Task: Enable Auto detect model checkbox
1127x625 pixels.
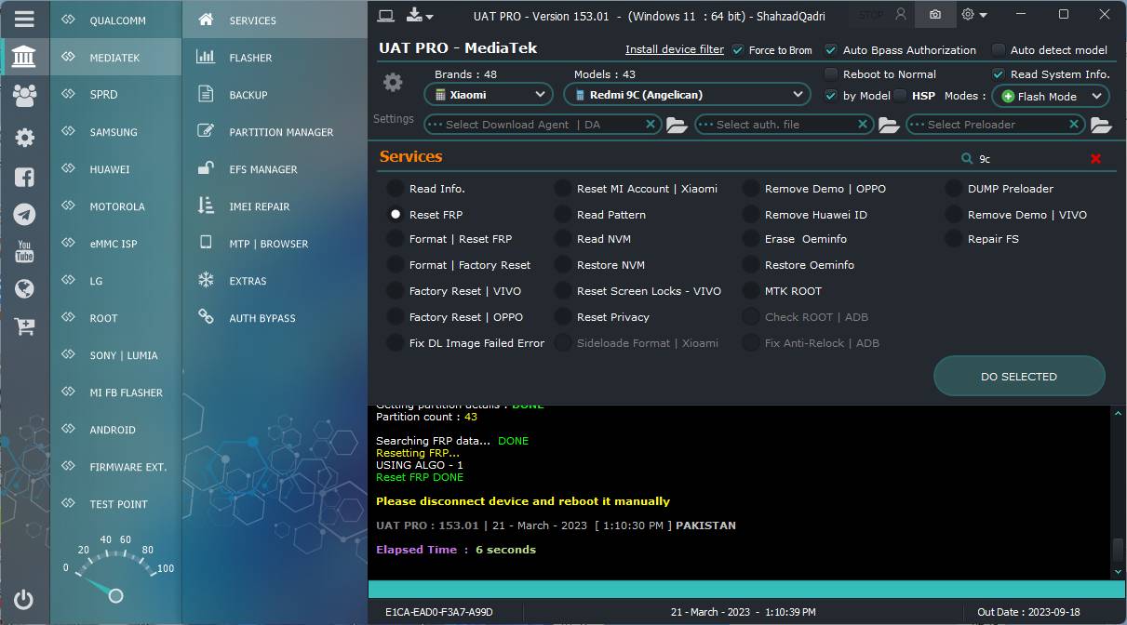Action: pos(999,50)
